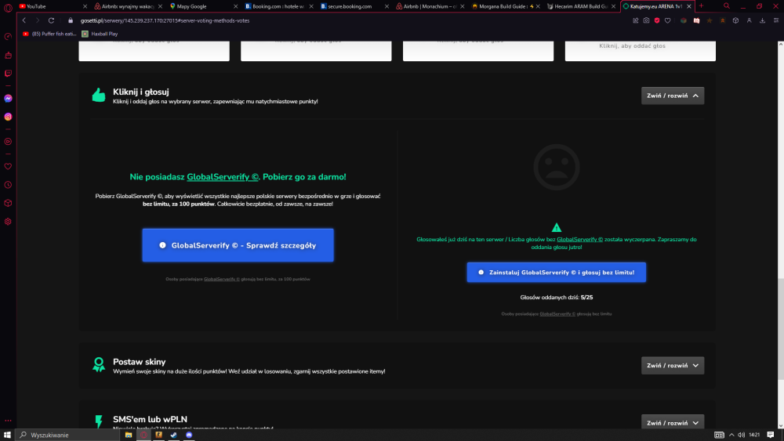Open the downloads icon in toolbar
Viewport: 784px width, 441px height.
pos(763,20)
